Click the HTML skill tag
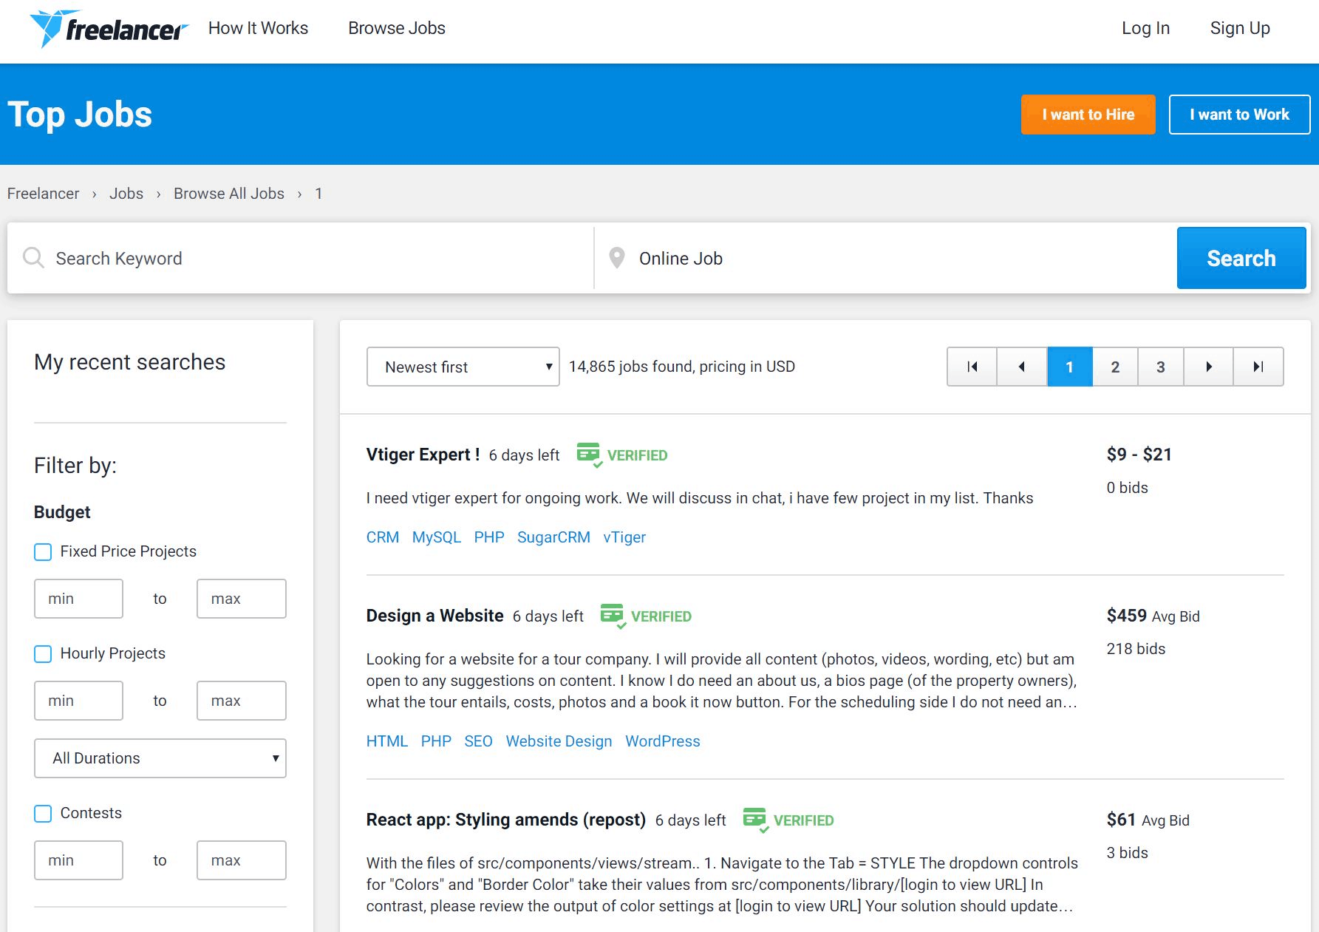This screenshot has width=1319, height=932. [x=386, y=741]
